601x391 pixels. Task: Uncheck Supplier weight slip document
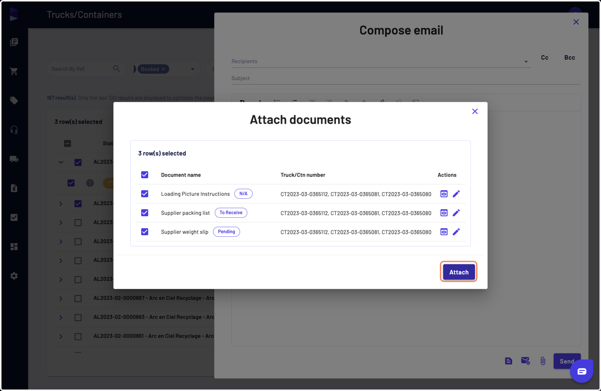pyautogui.click(x=145, y=232)
